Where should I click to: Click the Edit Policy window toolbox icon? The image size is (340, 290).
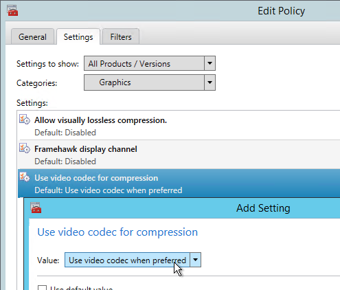click(x=12, y=10)
